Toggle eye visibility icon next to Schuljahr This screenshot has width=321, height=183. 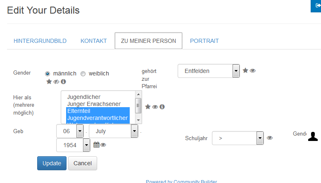[x=270, y=138]
